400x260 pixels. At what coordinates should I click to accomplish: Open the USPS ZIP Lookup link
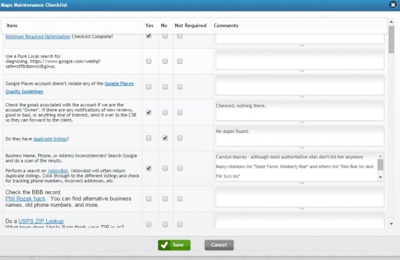(41, 221)
